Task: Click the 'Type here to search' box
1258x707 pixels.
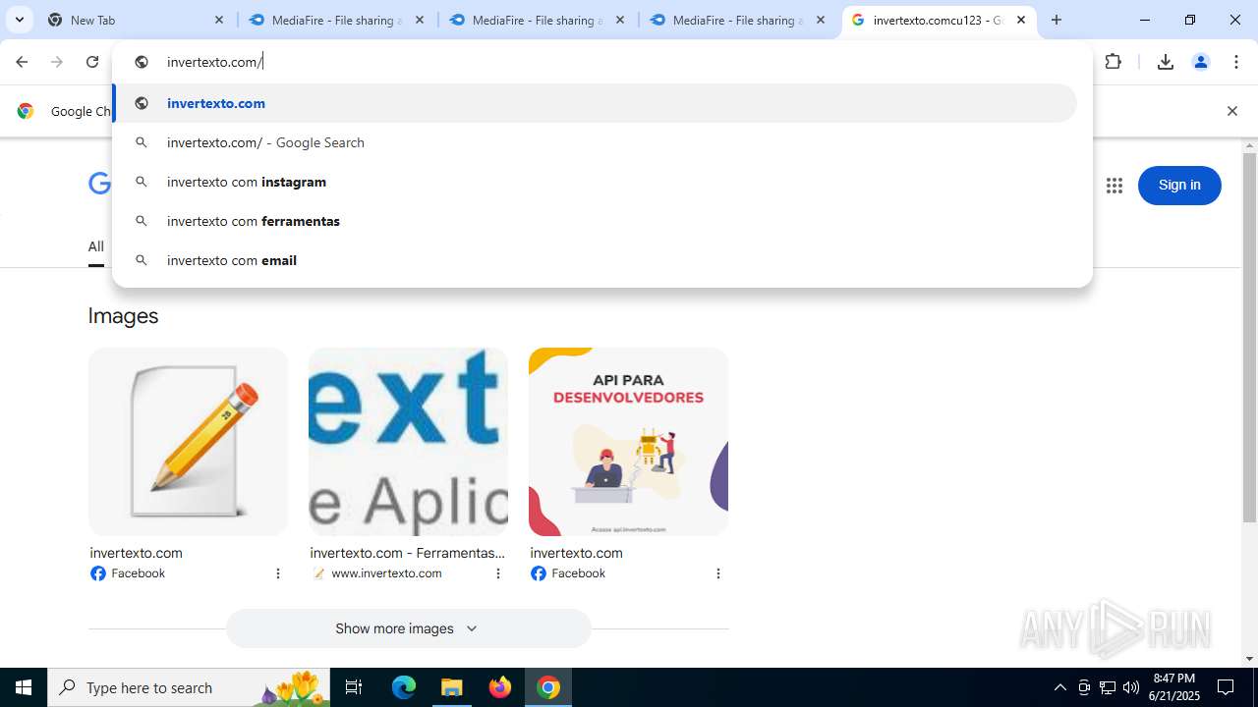Action: pos(190,687)
